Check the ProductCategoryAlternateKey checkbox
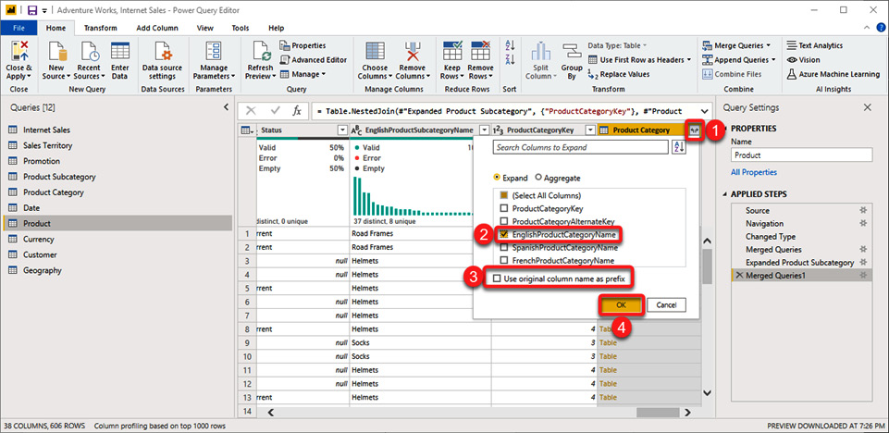The height and width of the screenshot is (433, 889). 503,221
